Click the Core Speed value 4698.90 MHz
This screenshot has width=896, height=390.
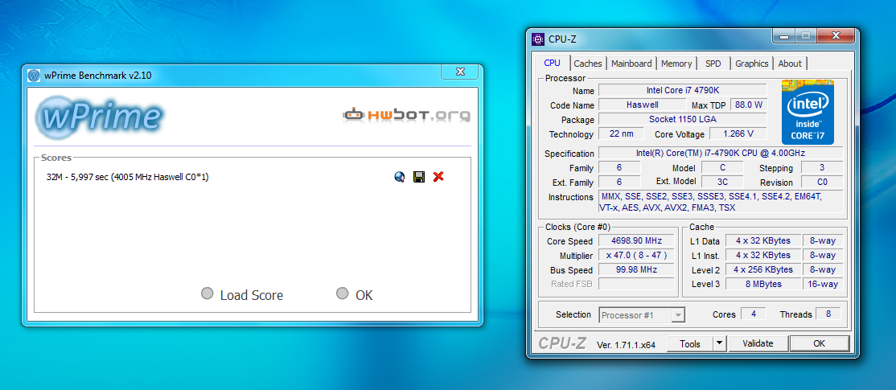636,240
